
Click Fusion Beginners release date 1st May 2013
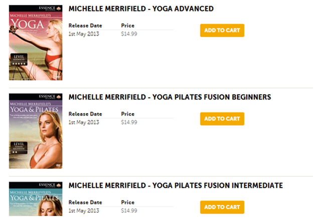coord(85,122)
